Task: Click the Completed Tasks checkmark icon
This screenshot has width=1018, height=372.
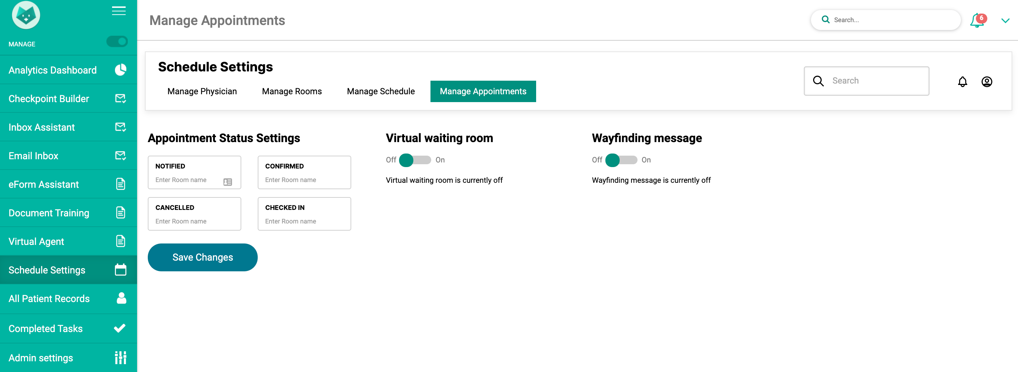Action: click(x=120, y=328)
